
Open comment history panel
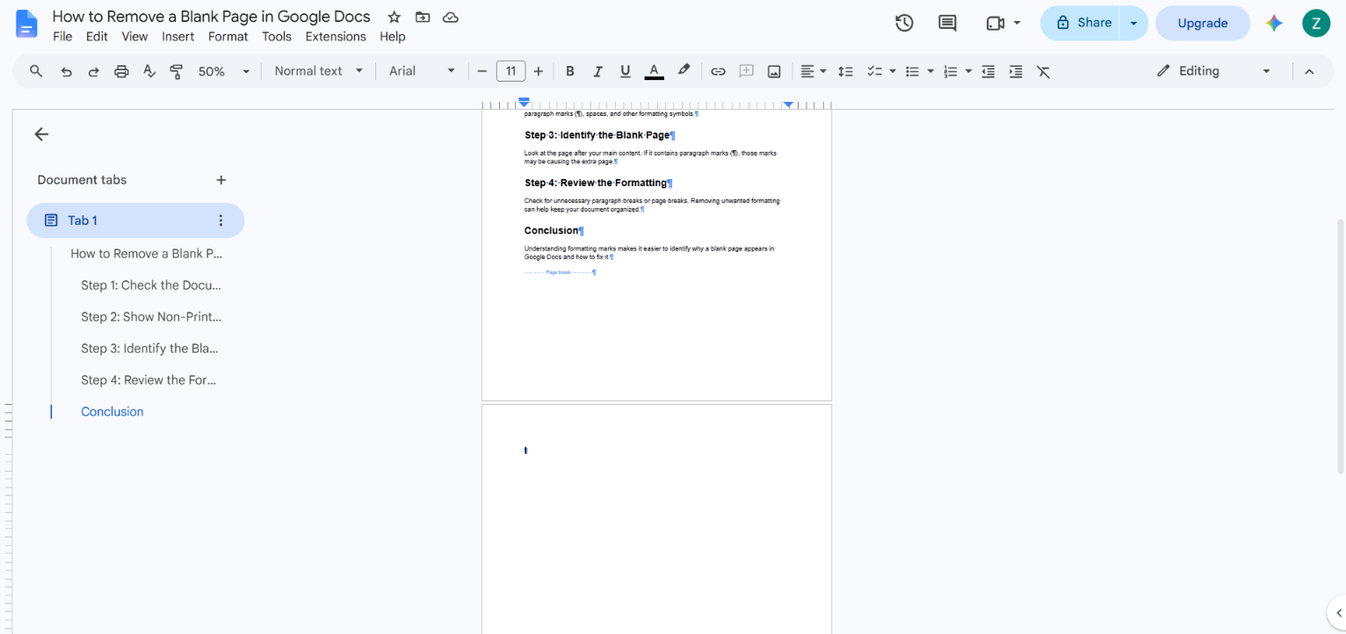(947, 23)
